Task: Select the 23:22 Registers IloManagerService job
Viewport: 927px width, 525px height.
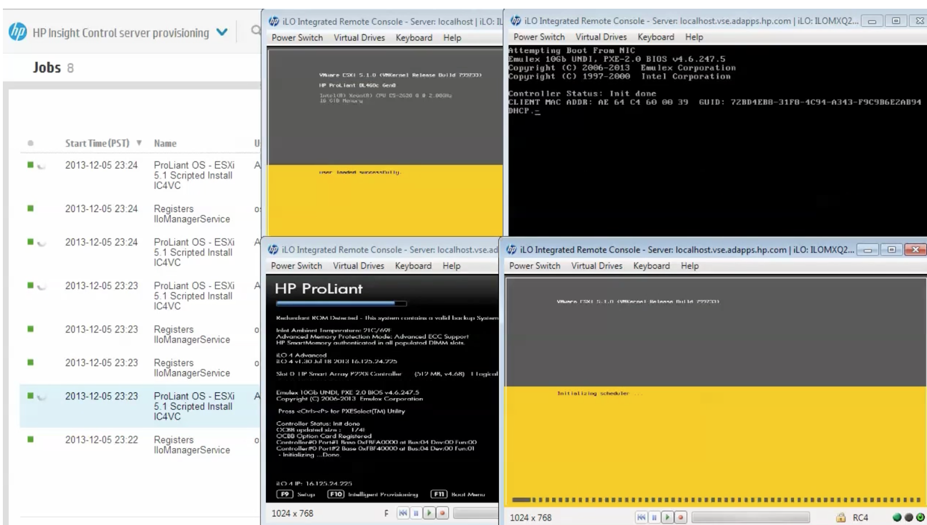Action: 192,445
